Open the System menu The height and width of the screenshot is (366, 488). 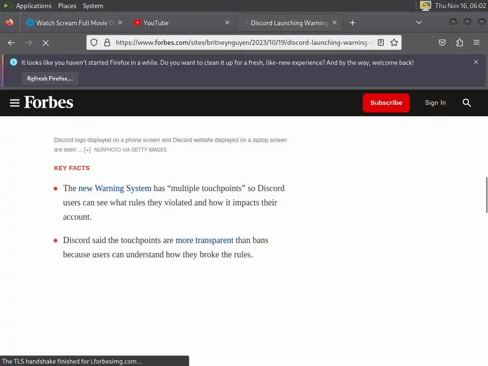[x=93, y=6]
